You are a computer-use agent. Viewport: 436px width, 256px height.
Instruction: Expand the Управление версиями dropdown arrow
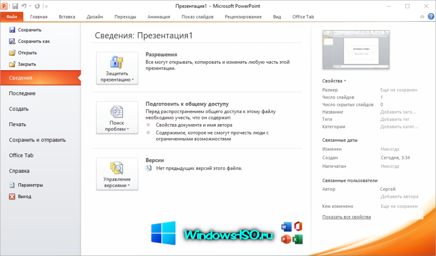coord(129,185)
